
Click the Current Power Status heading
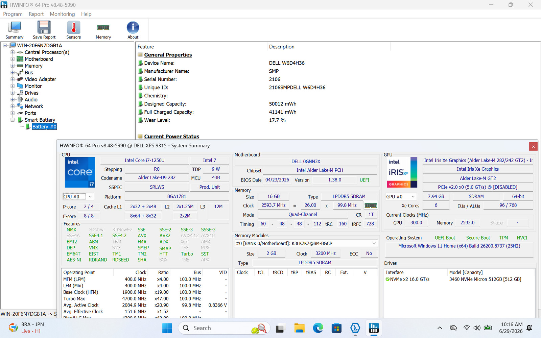[x=171, y=136]
